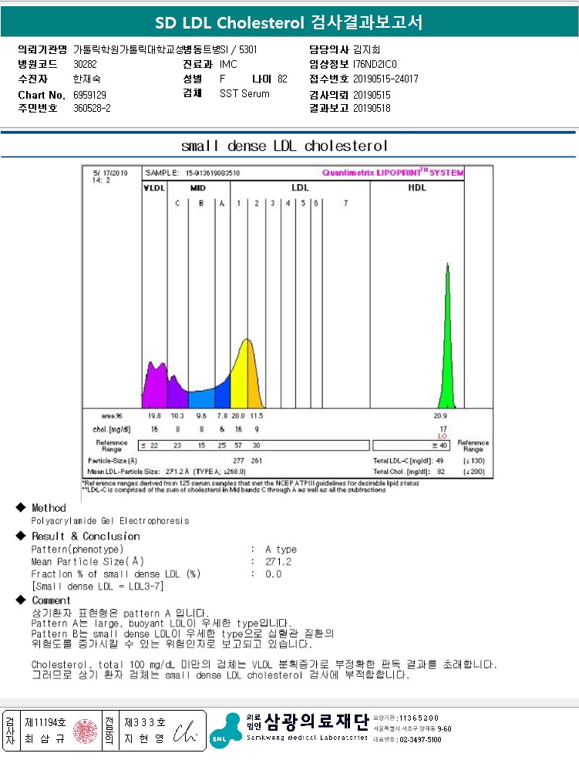Click the Samkwang Medical Laboratories text
The width and height of the screenshot is (579, 760).
point(307,738)
